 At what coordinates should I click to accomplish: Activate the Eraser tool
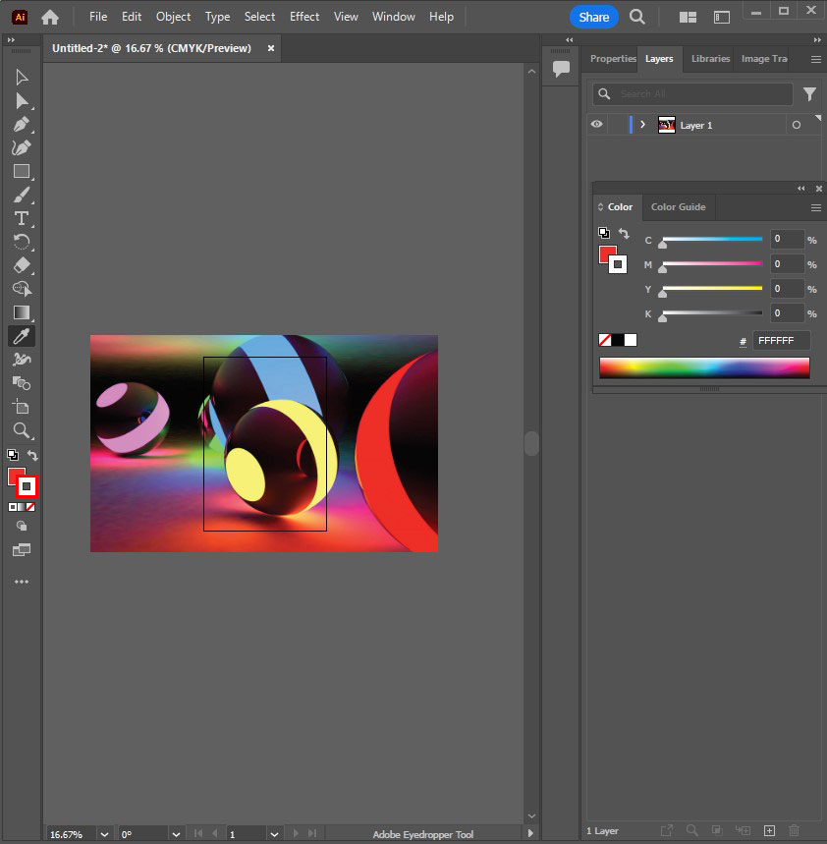tap(21, 265)
